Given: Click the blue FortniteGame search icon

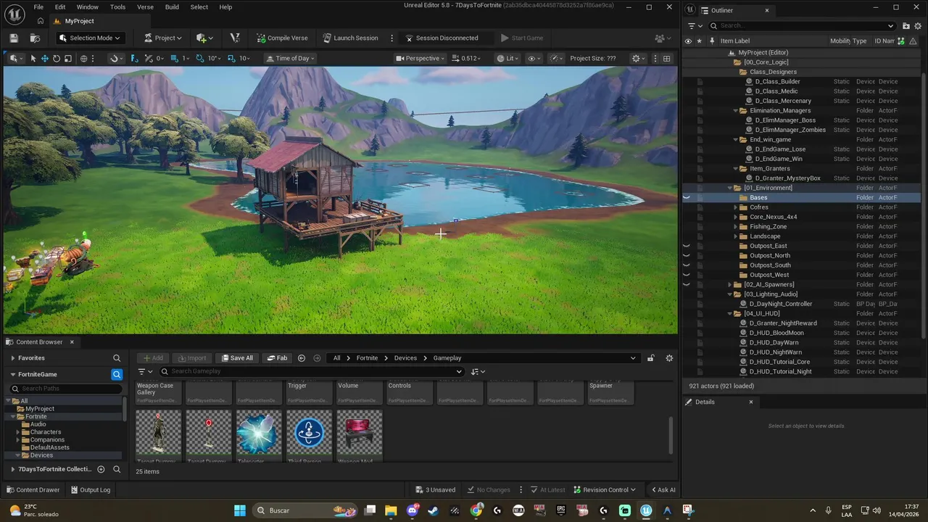Looking at the screenshot, I should pyautogui.click(x=117, y=374).
